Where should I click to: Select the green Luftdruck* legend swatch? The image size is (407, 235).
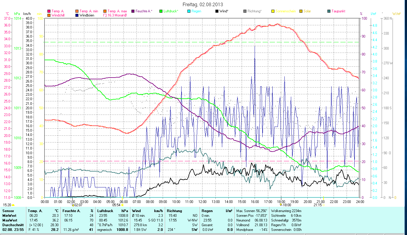coord(161,11)
